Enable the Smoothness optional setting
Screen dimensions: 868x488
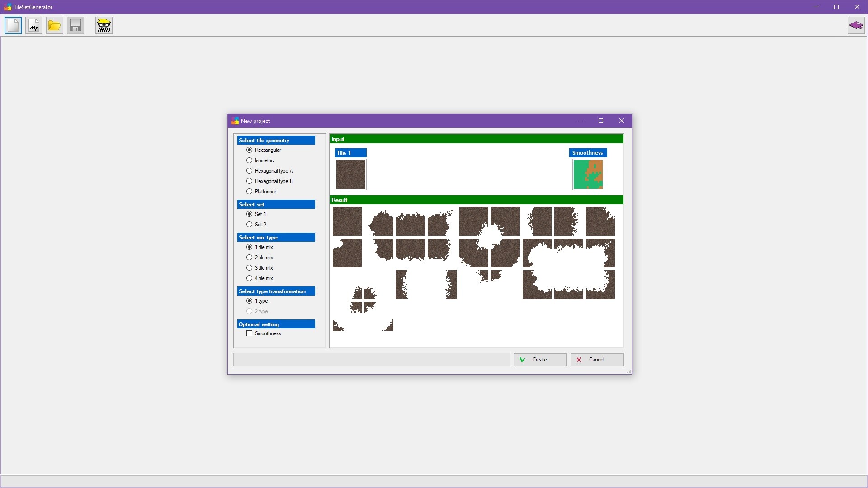(x=249, y=333)
